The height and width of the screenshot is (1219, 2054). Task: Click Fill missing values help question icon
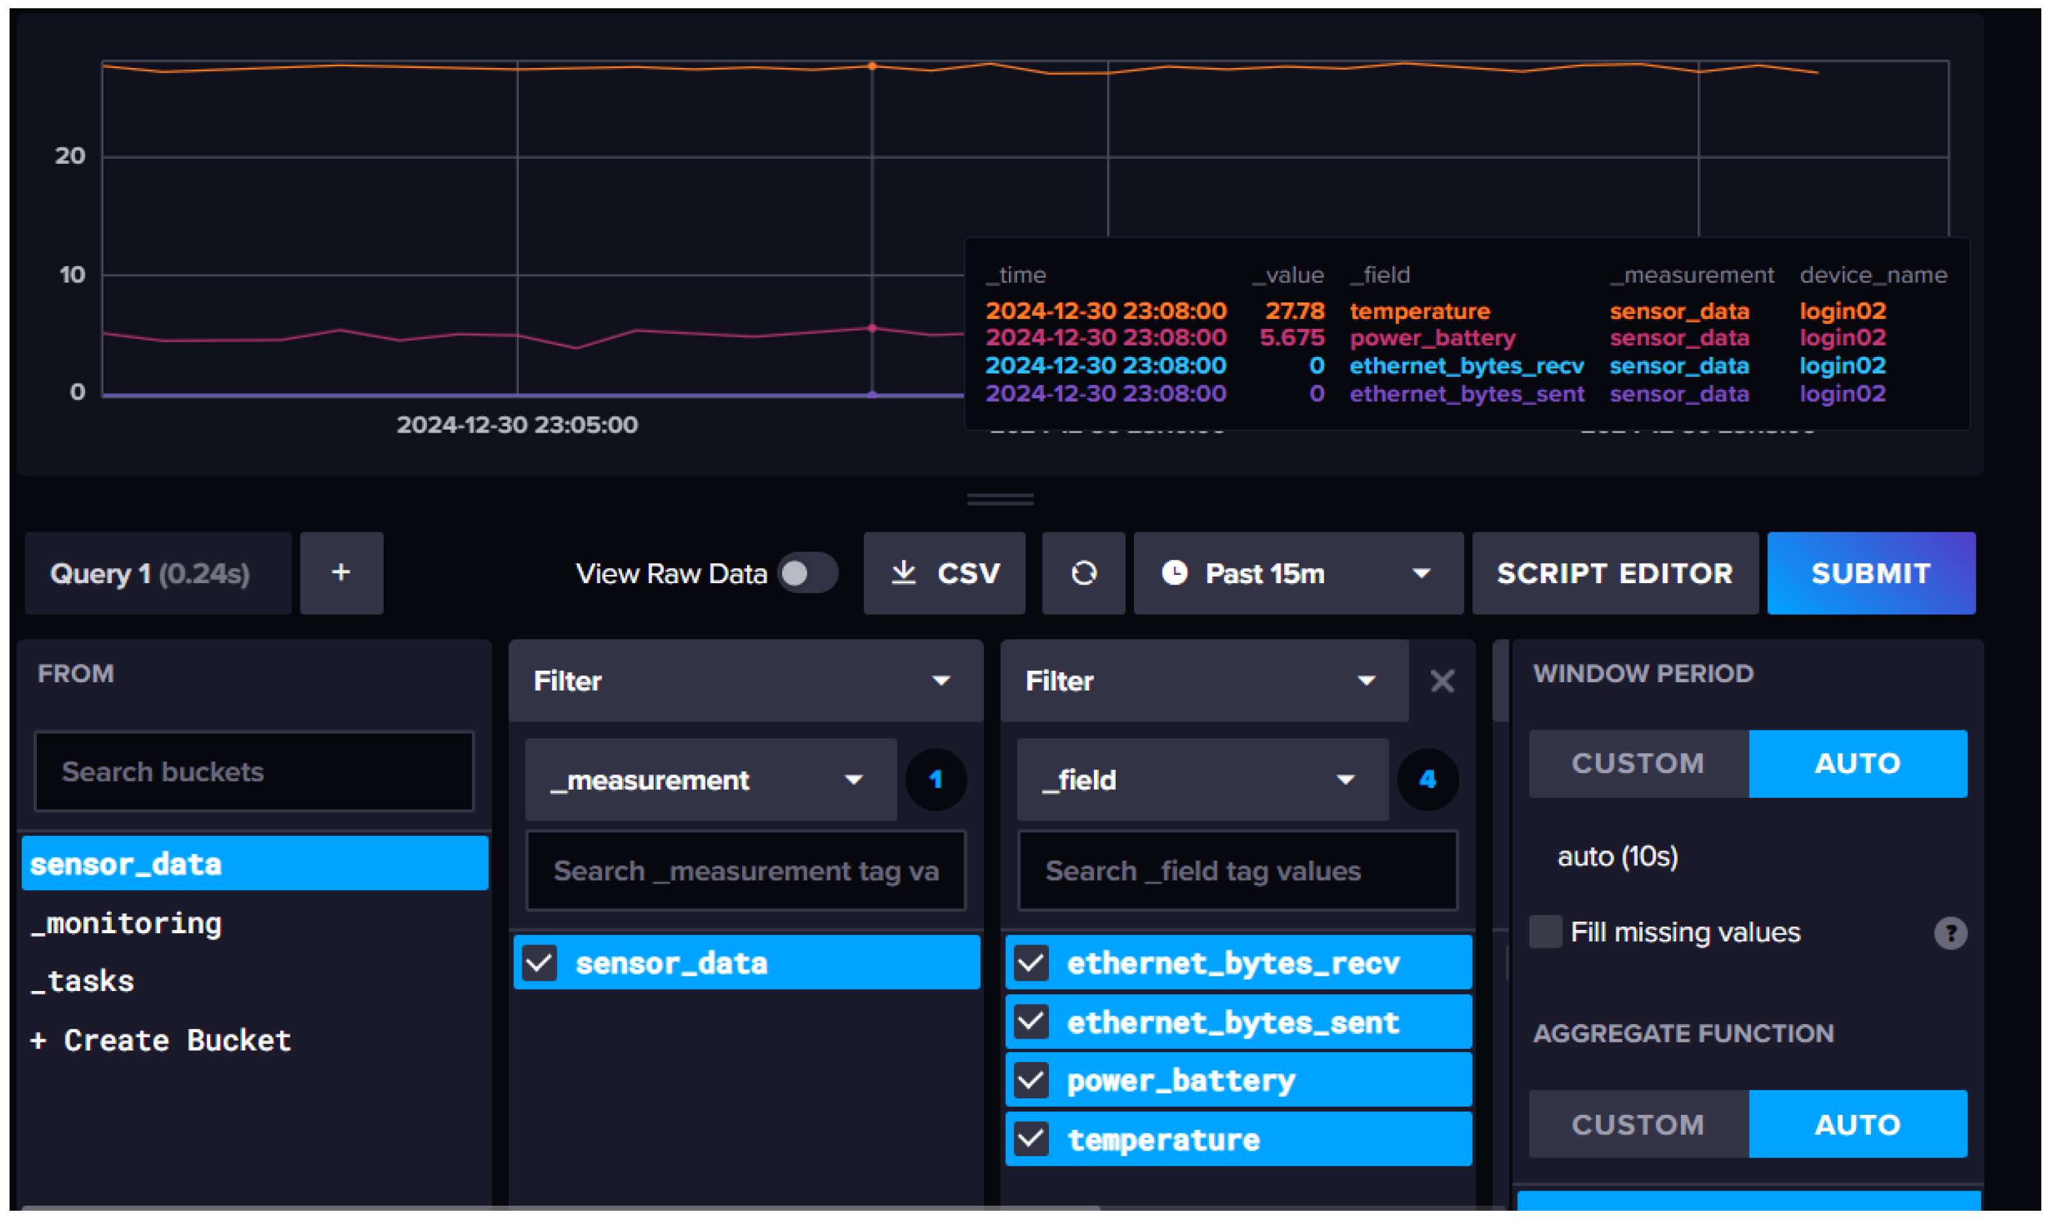click(x=1950, y=933)
